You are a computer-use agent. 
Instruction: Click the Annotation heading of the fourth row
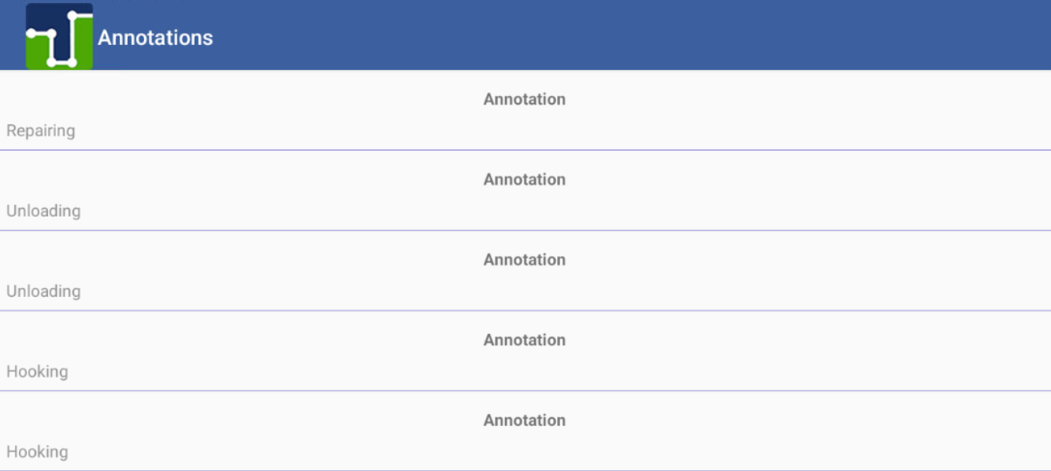coord(524,339)
